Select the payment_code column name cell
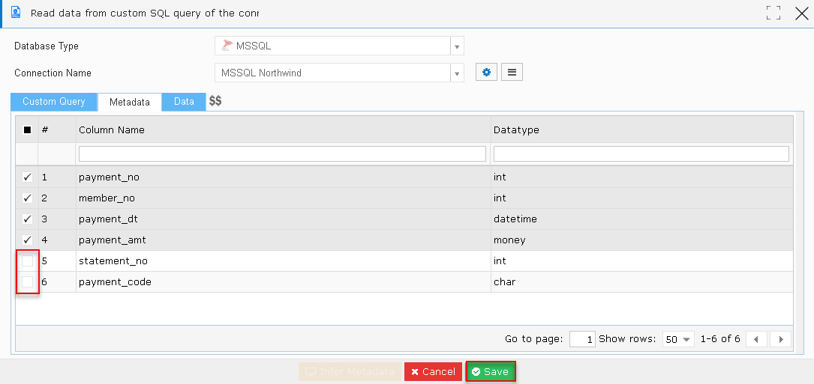 pyautogui.click(x=283, y=282)
